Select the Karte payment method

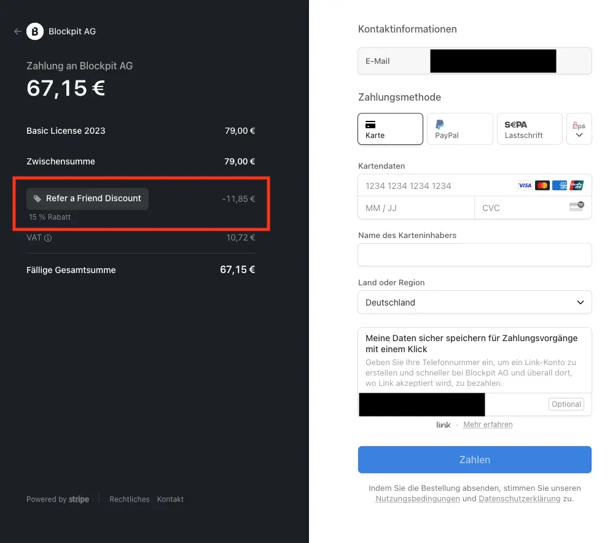pos(390,129)
